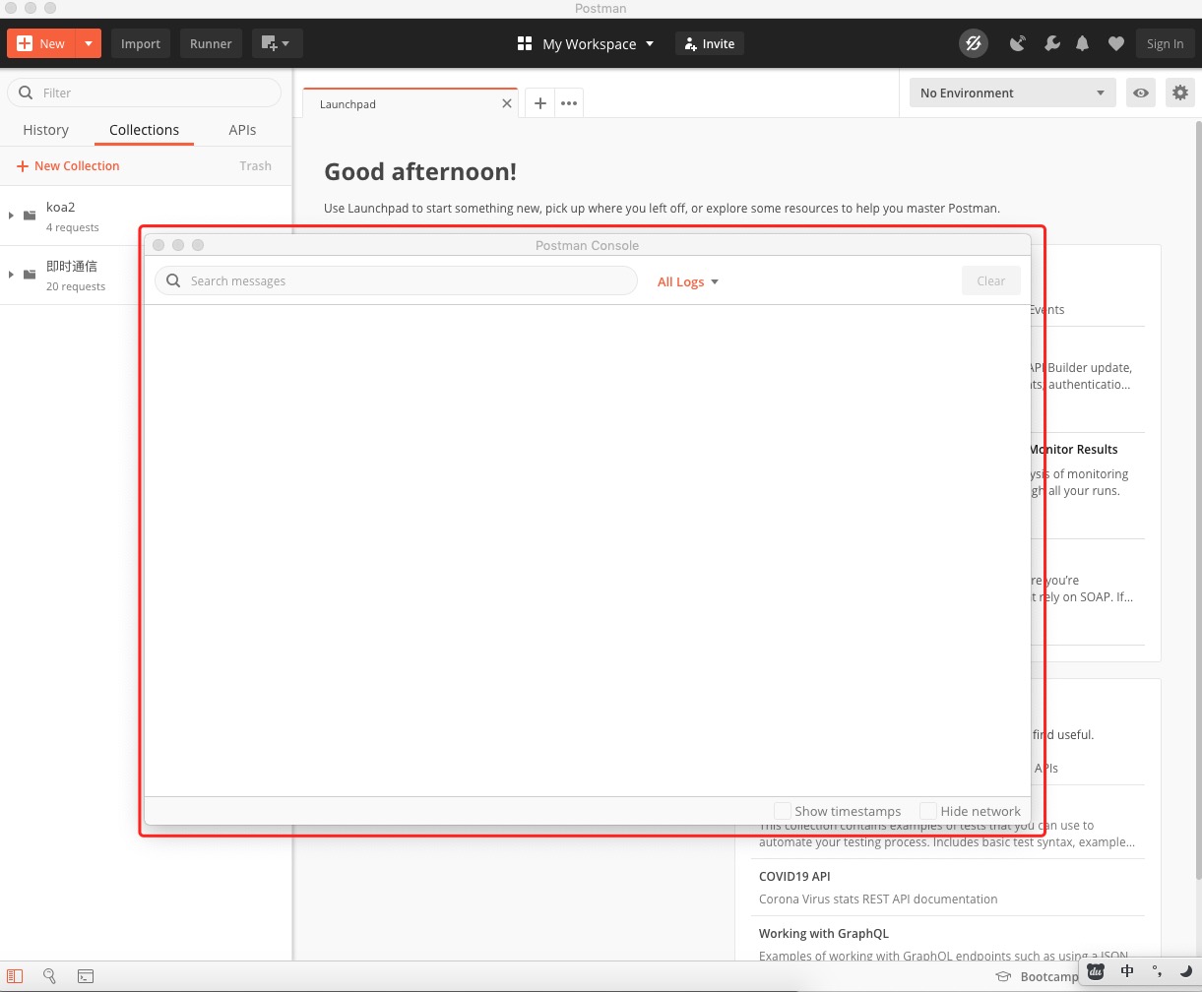The image size is (1202, 992).
Task: Open the Runner
Action: [x=211, y=43]
